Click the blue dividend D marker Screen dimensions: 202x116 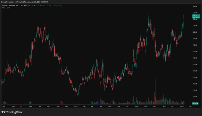click(97, 103)
